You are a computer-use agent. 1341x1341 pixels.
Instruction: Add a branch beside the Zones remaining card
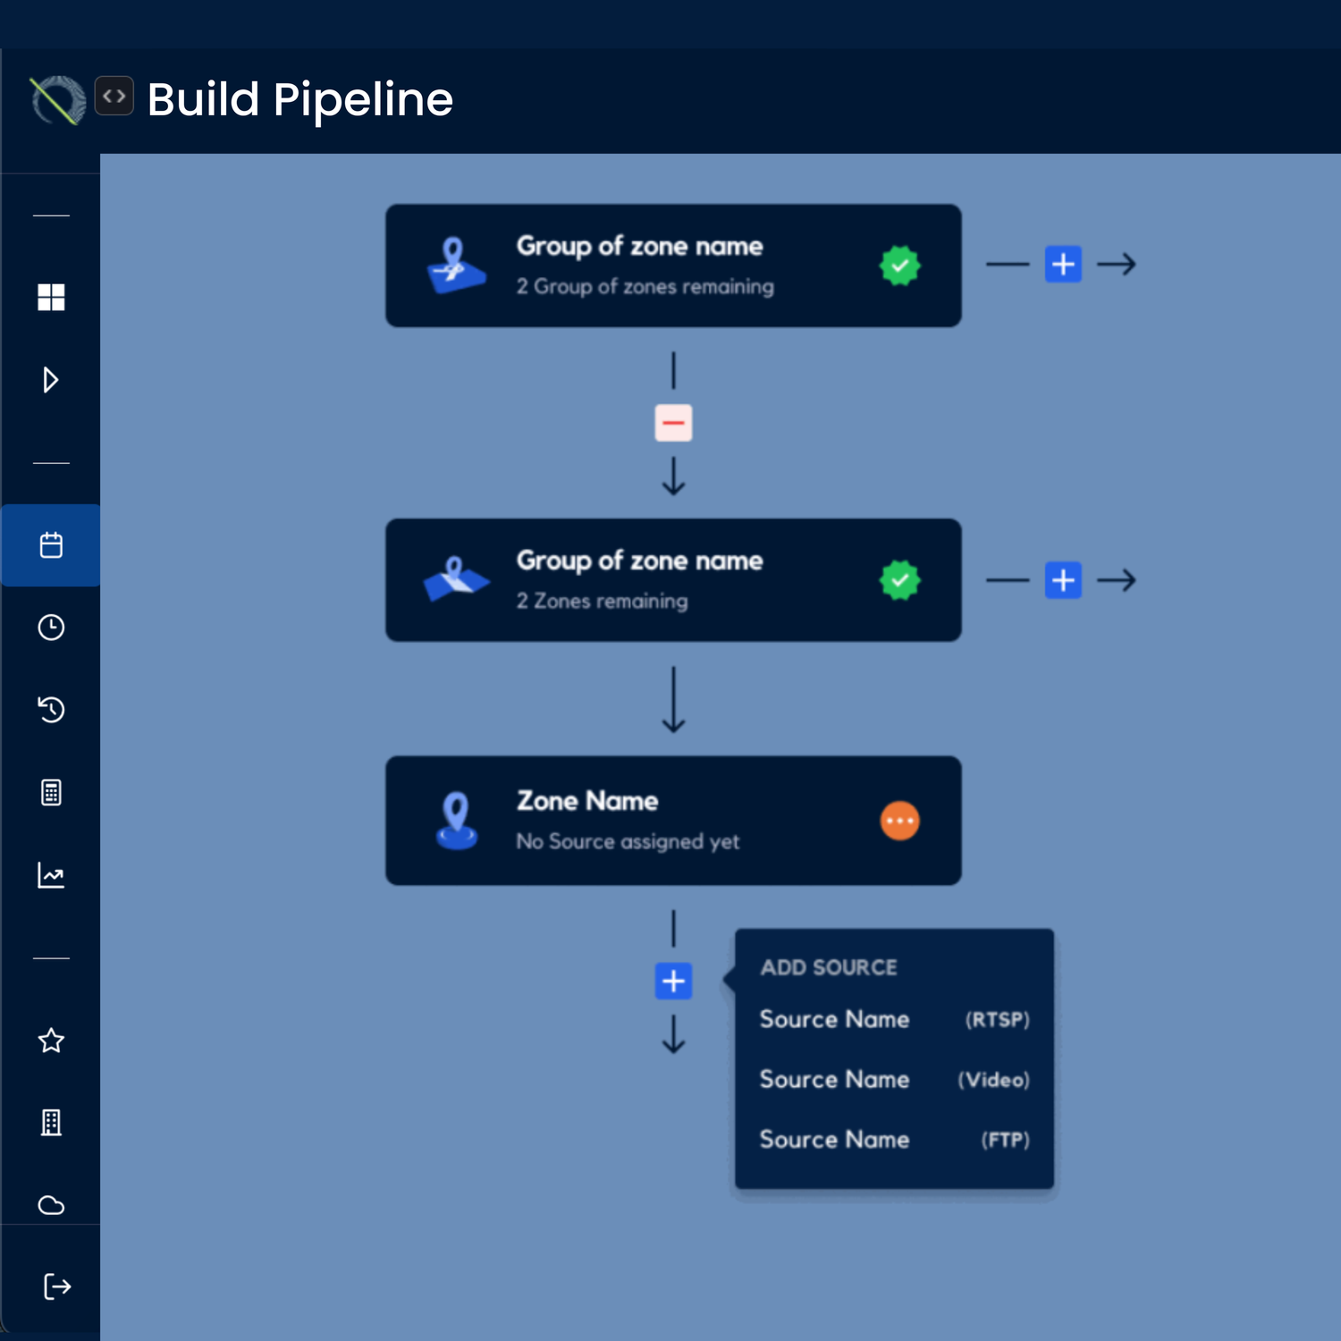[1064, 580]
